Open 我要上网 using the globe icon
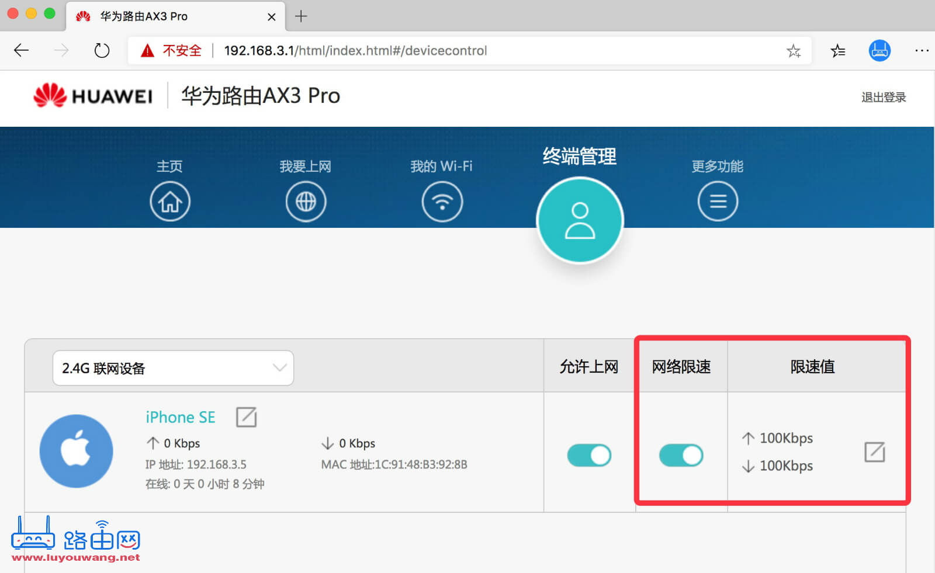Image resolution: width=935 pixels, height=573 pixels. click(306, 201)
